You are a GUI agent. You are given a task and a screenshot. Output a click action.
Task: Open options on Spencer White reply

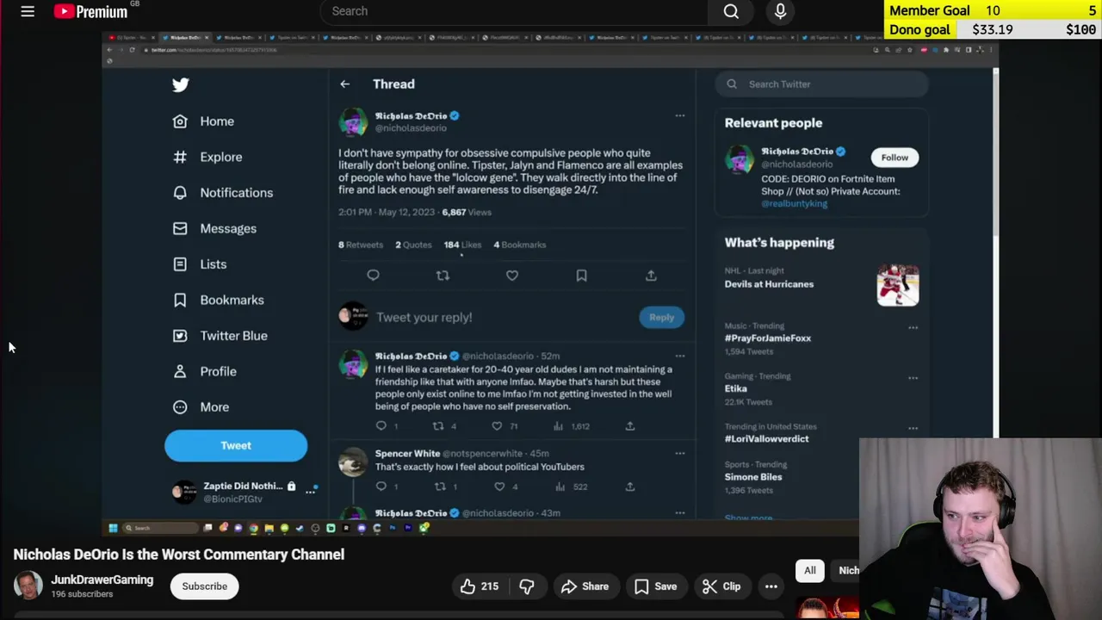[x=679, y=453]
